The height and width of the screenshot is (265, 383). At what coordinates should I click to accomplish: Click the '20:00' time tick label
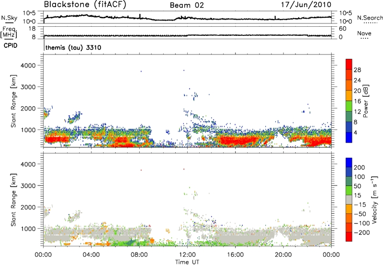[283, 255]
